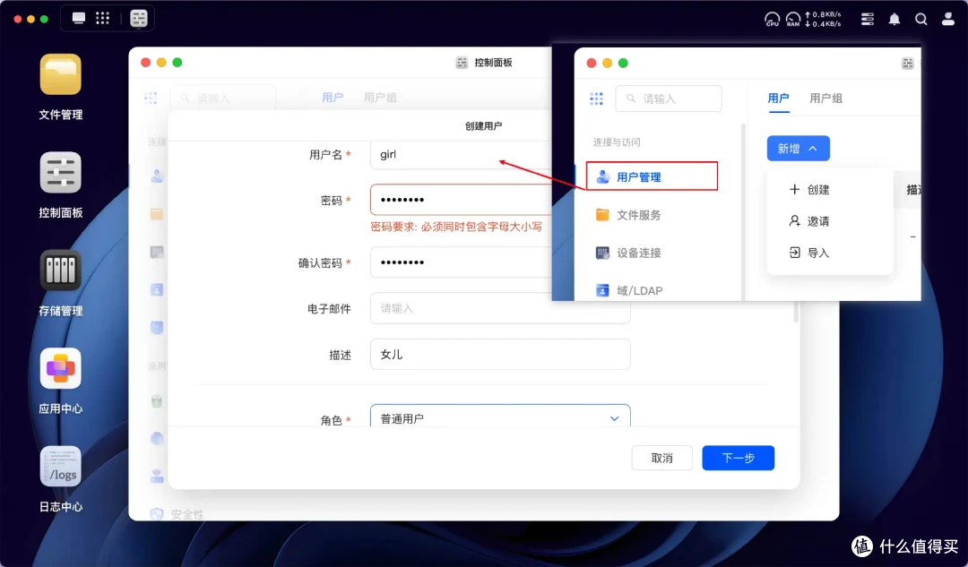Click the 下一步 button
This screenshot has width=968, height=567.
tap(739, 458)
